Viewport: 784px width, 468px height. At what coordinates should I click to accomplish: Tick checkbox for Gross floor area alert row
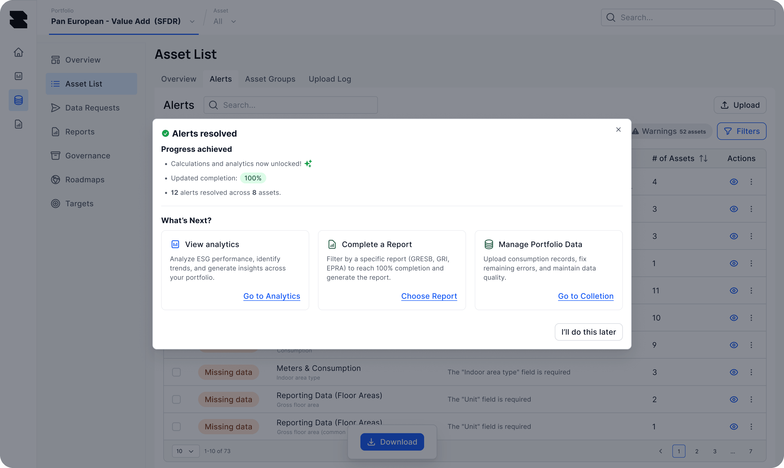176,399
